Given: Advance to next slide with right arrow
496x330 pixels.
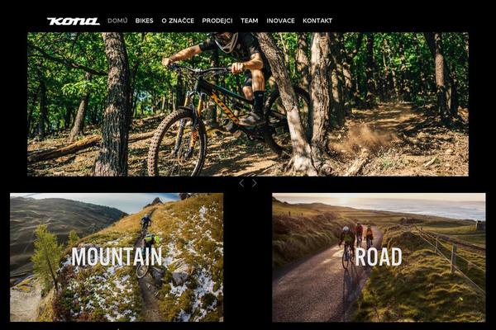Looking at the screenshot, I should tap(255, 183).
